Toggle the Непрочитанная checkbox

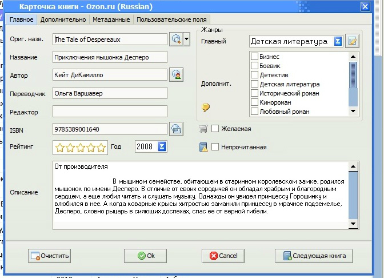coord(215,147)
